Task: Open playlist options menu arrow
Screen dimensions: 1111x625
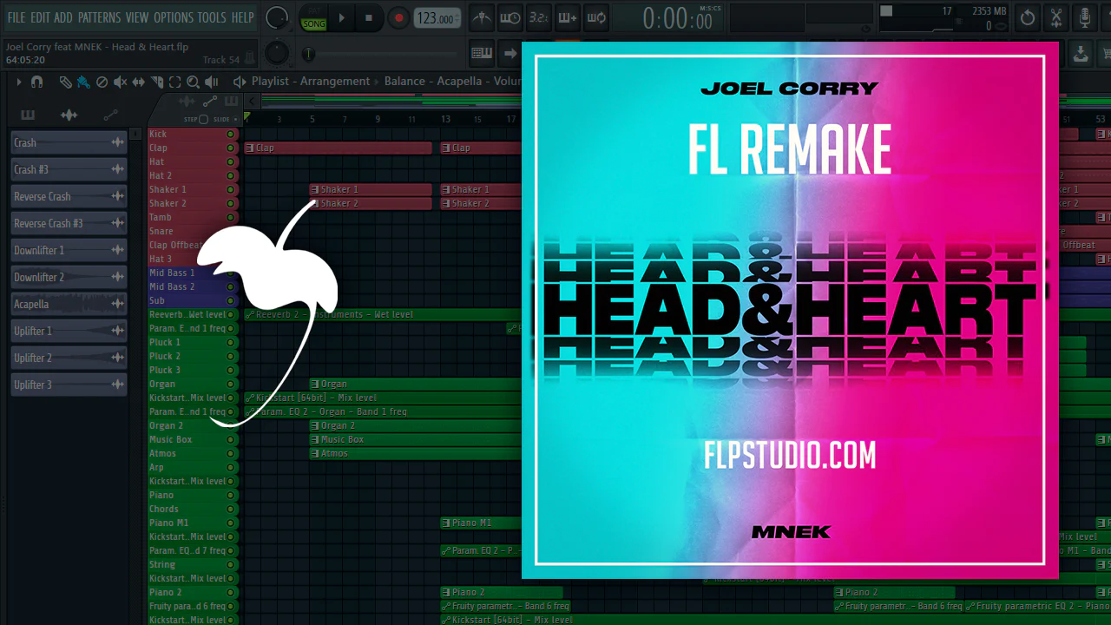Action: pyautogui.click(x=19, y=82)
